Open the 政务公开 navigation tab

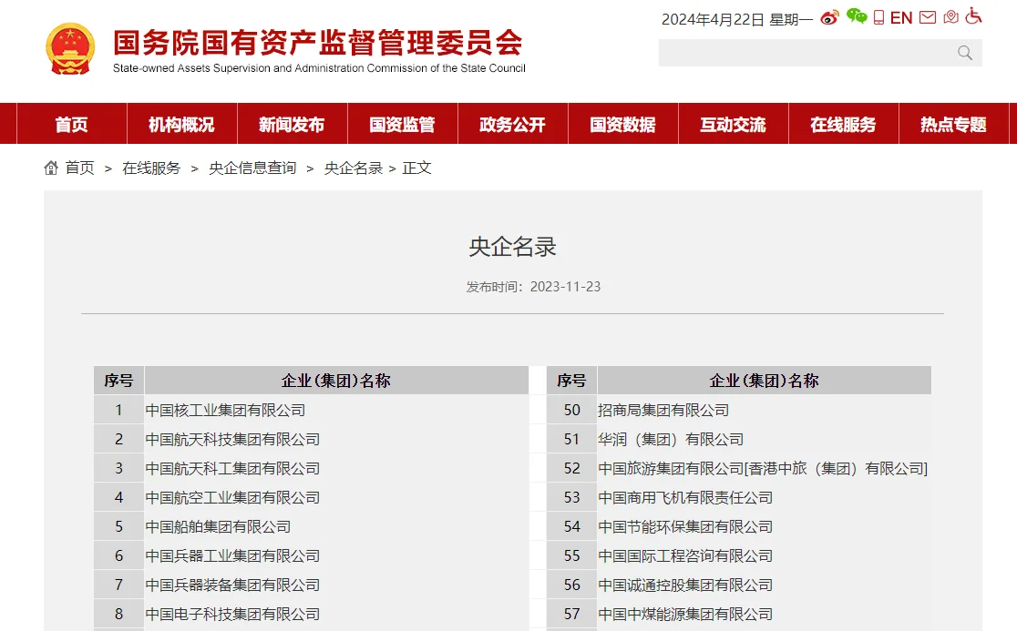[x=512, y=124]
